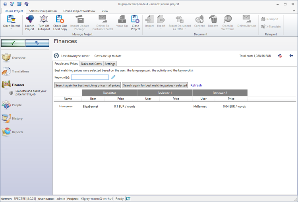Click the server stack icon in title bar
This screenshot has height=202, width=298.
tap(19, 4)
